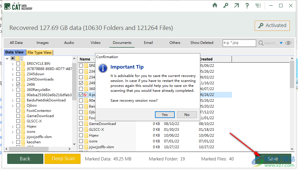Click the Cat Data Recovery logo

pyautogui.click(x=18, y=7)
